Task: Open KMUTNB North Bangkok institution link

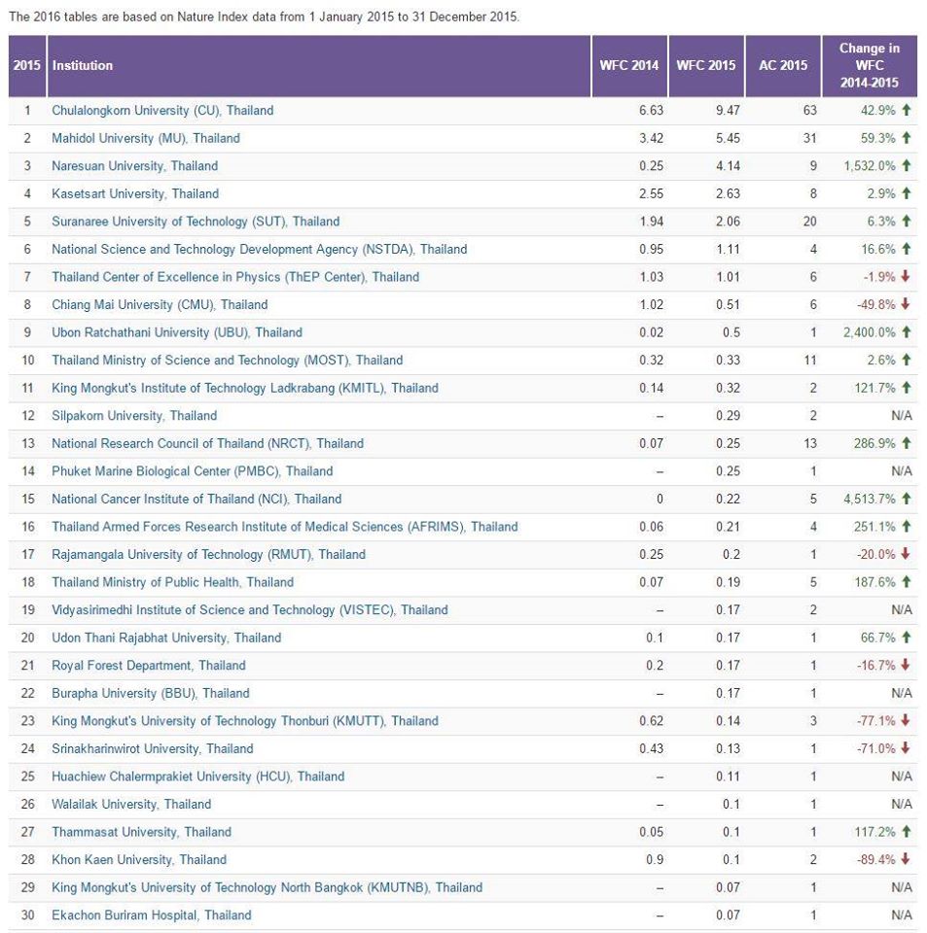Action: click(267, 888)
